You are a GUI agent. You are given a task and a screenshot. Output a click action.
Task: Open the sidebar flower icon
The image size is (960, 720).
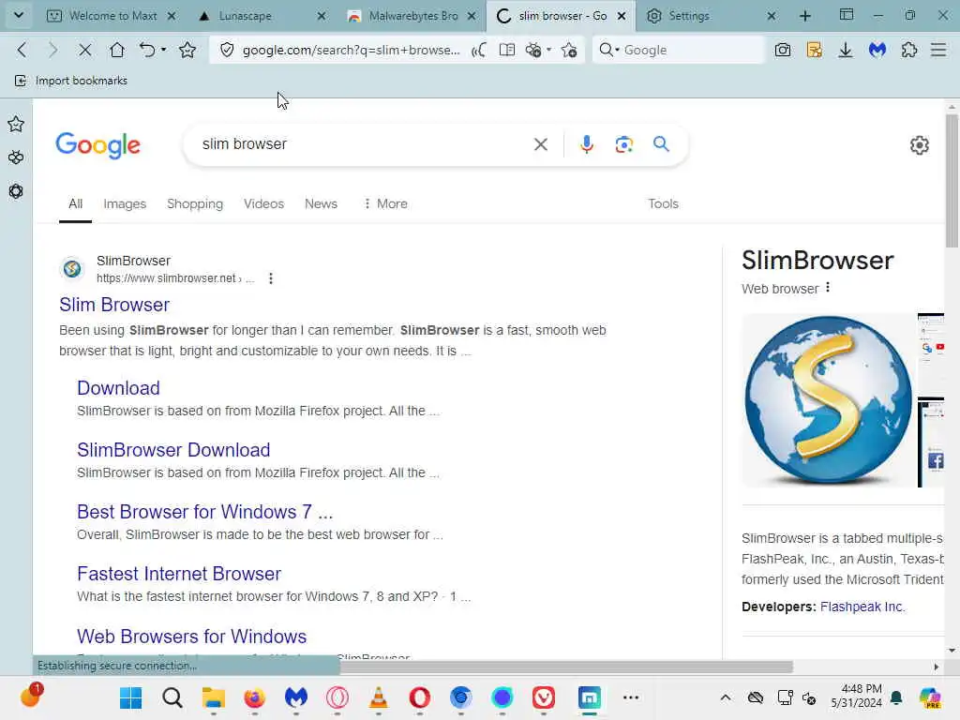click(16, 157)
